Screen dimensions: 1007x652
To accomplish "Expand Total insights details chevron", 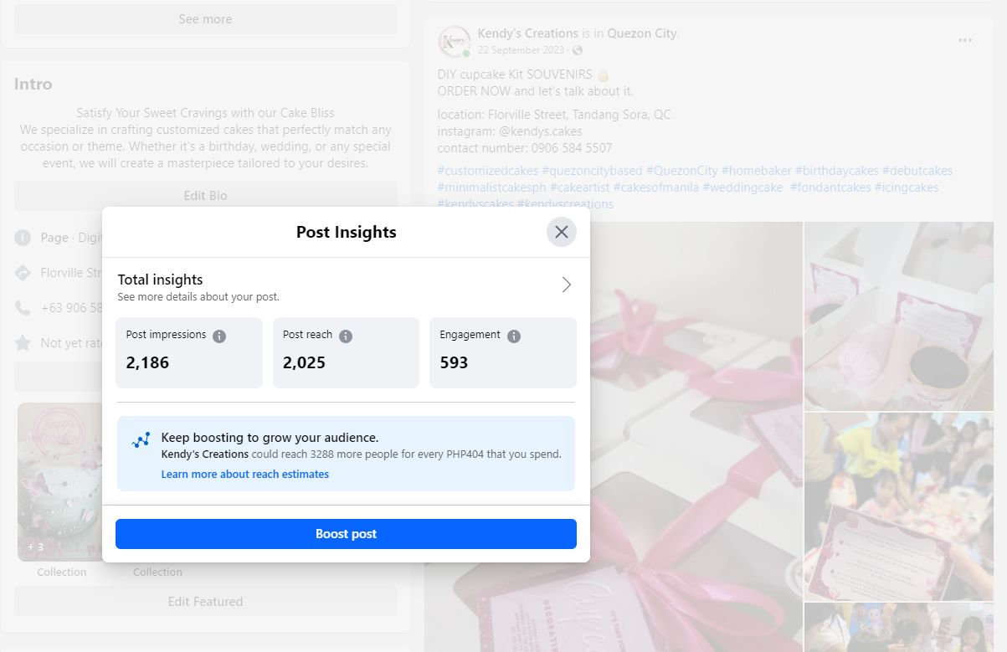I will coord(566,285).
